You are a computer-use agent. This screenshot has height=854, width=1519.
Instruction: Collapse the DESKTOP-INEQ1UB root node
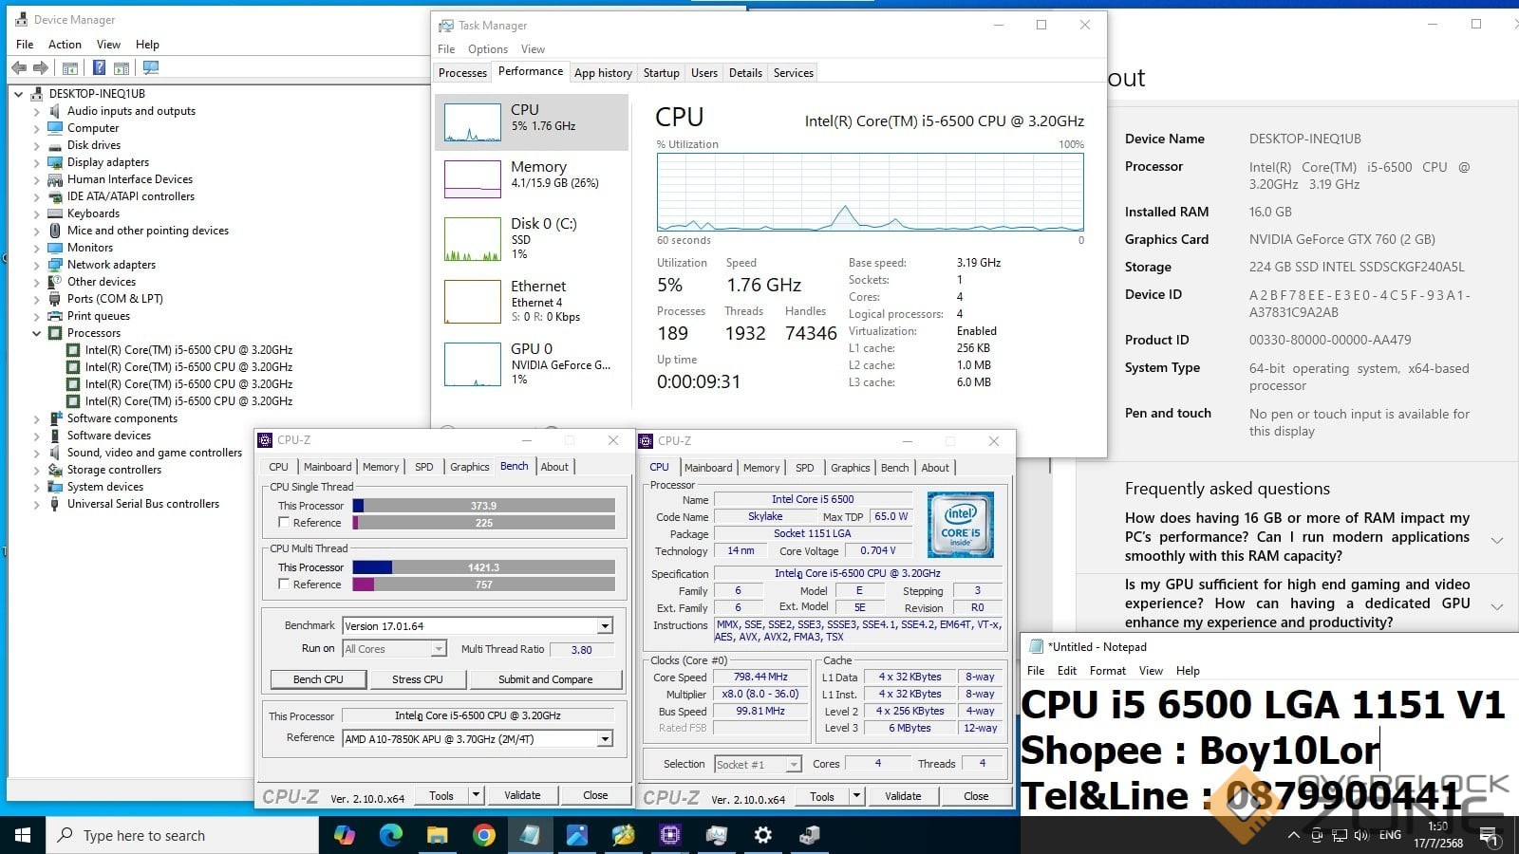coord(19,94)
